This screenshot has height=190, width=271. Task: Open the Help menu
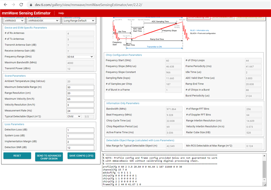click(61, 13)
